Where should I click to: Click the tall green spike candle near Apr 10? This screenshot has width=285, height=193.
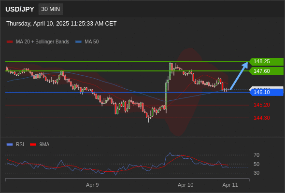[166, 96]
